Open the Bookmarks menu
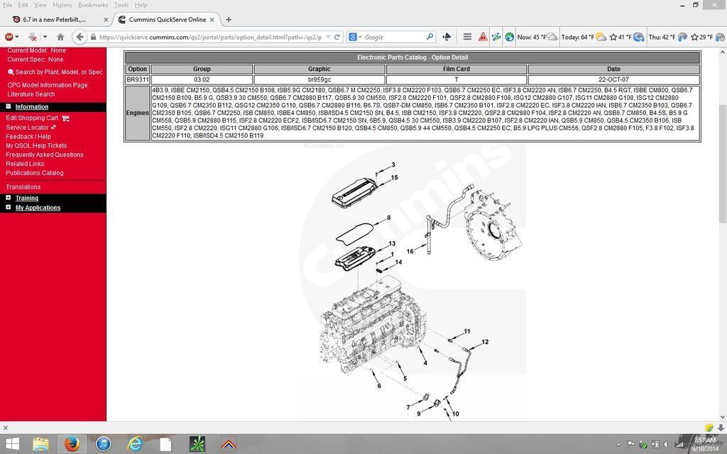The width and height of the screenshot is (727, 454). coord(93,5)
